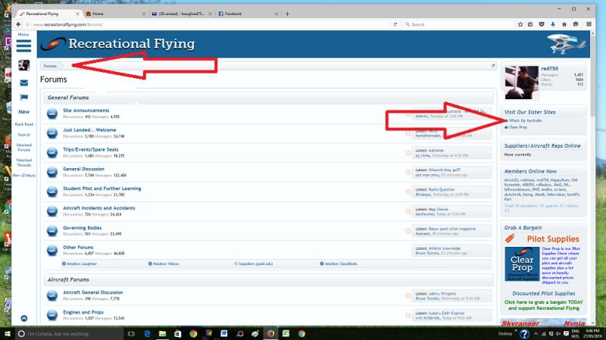Click the Clear Prop advertisement image

pos(522,264)
